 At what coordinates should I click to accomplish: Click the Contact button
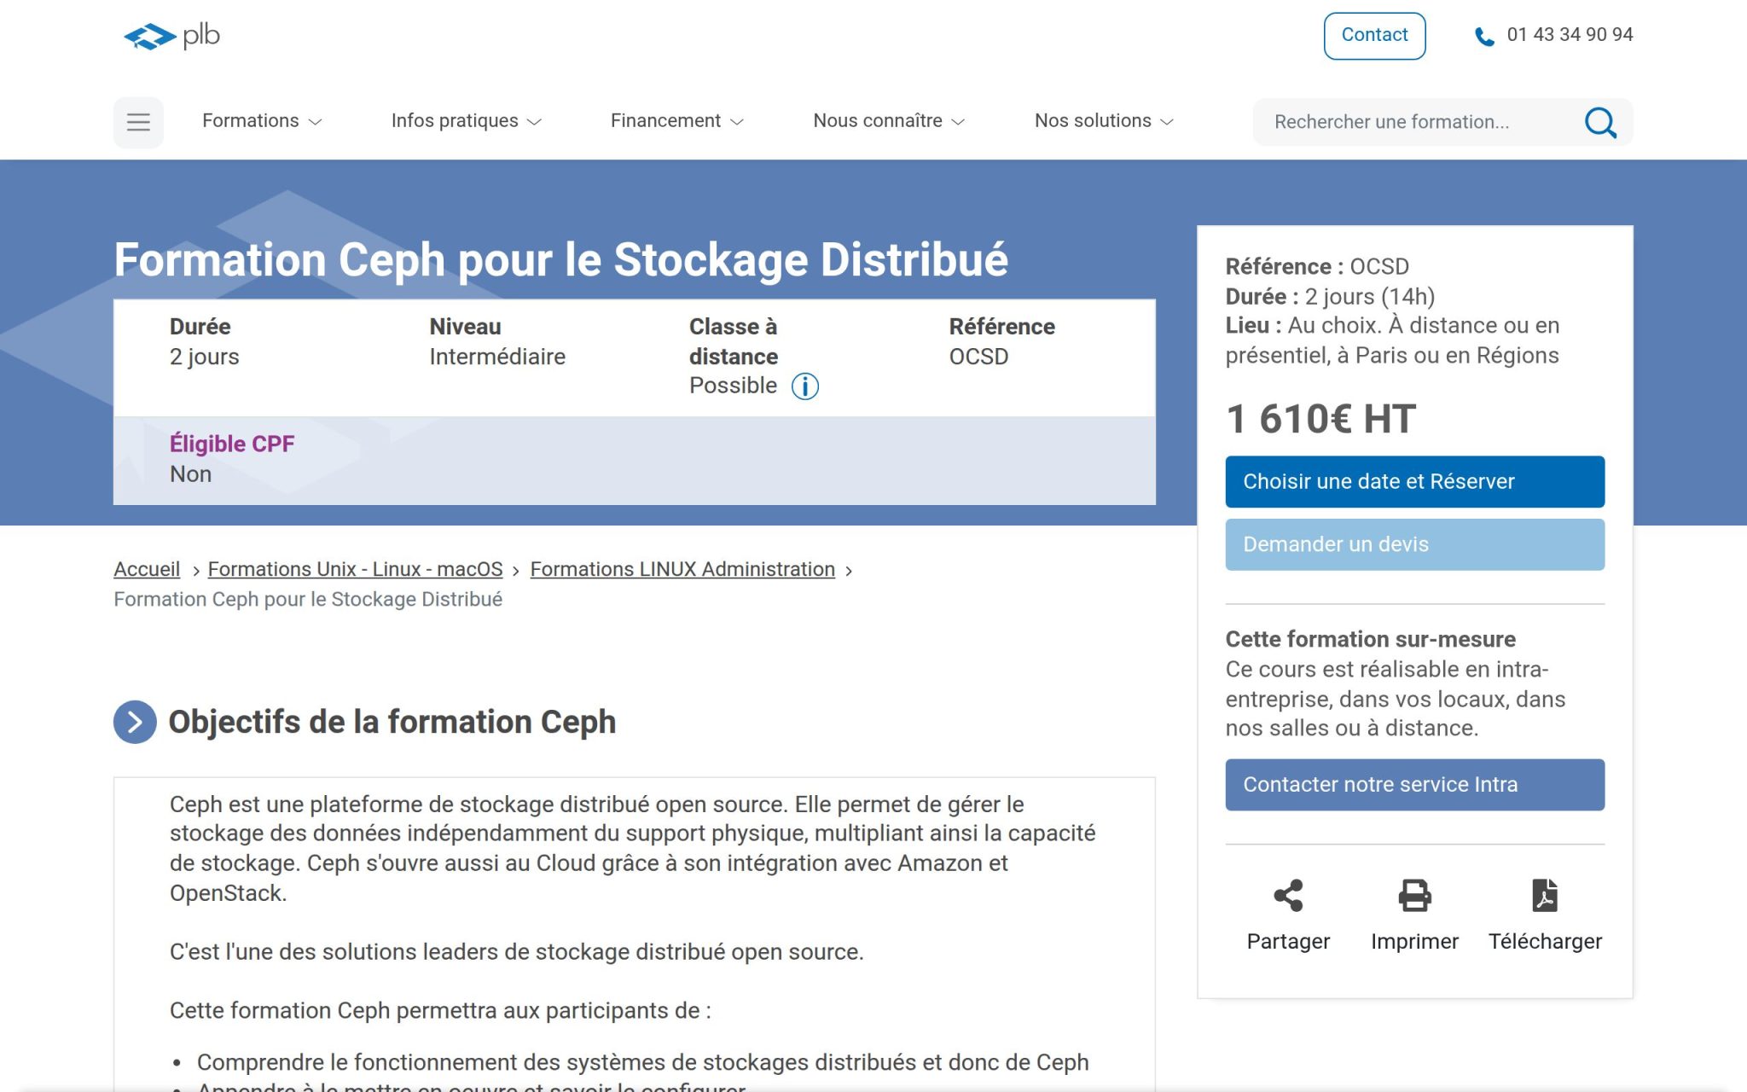(1374, 36)
